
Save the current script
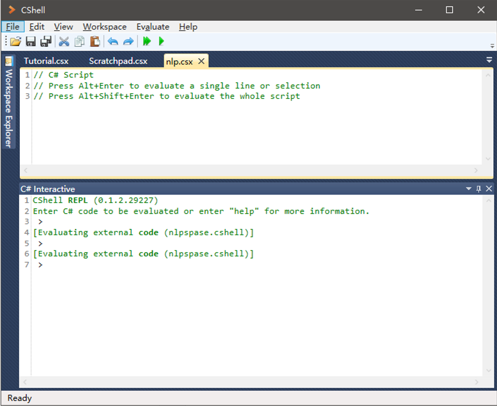pyautogui.click(x=31, y=41)
